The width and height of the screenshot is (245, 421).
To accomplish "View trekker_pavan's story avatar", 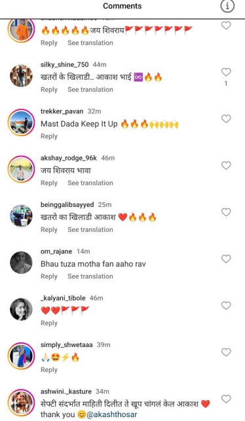I will click(x=21, y=122).
